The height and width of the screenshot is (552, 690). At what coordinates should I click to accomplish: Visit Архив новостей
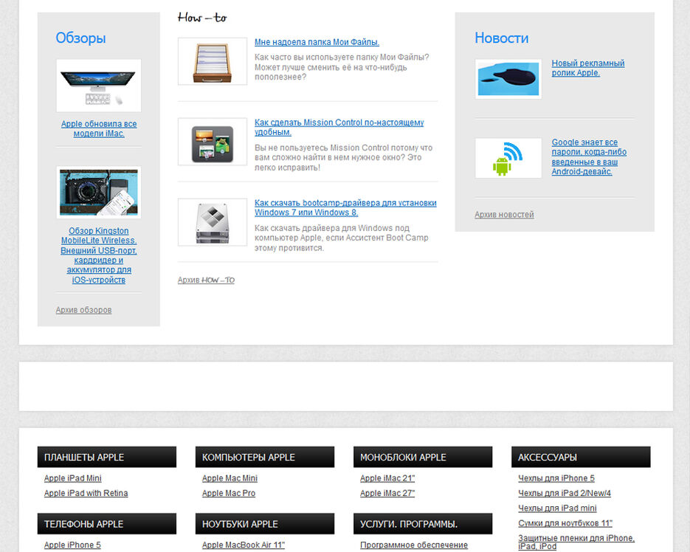tap(504, 215)
